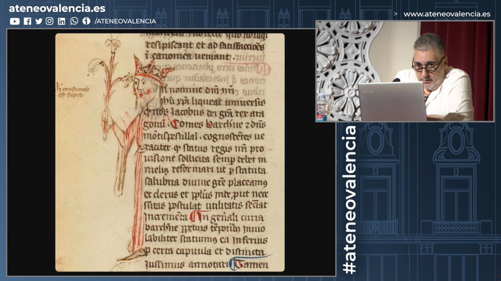Click the Twitter bird icon
This screenshot has height=281, width=501.
point(39,21)
